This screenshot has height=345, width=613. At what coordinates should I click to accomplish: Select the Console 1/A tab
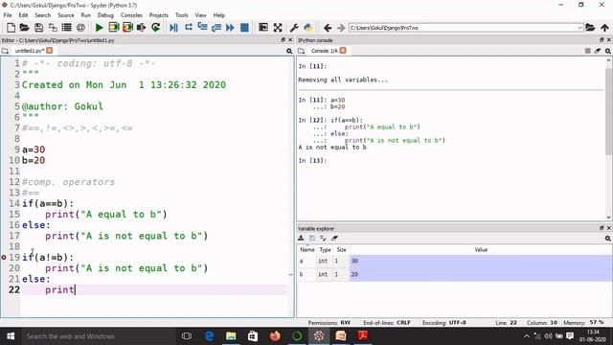[x=324, y=51]
